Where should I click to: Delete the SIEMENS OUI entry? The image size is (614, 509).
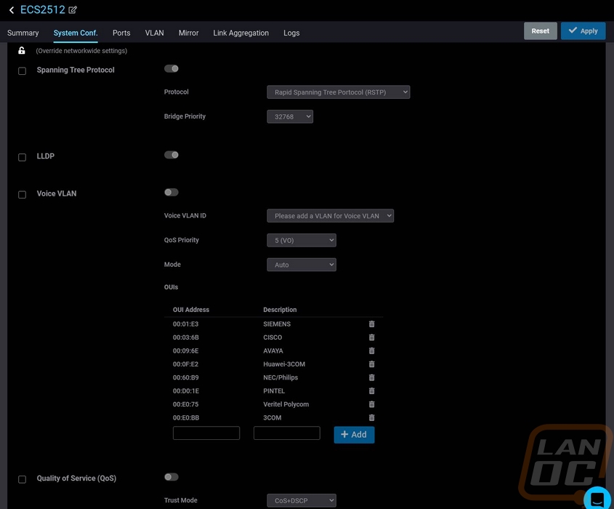(x=371, y=324)
